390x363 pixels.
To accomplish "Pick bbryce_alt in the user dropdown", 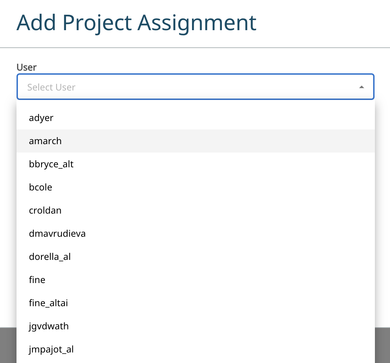I will tap(51, 164).
